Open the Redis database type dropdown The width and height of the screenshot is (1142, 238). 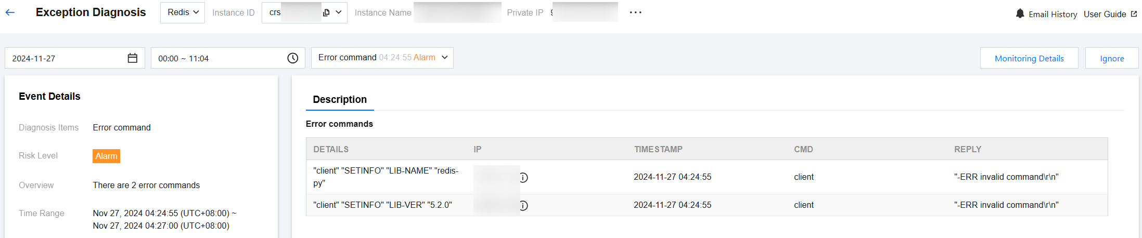click(183, 12)
